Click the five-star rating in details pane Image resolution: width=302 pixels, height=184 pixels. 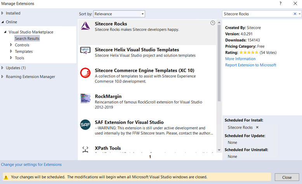coord(249,53)
